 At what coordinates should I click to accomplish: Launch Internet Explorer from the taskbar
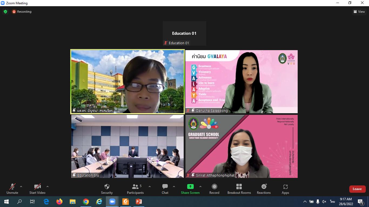tap(99, 202)
